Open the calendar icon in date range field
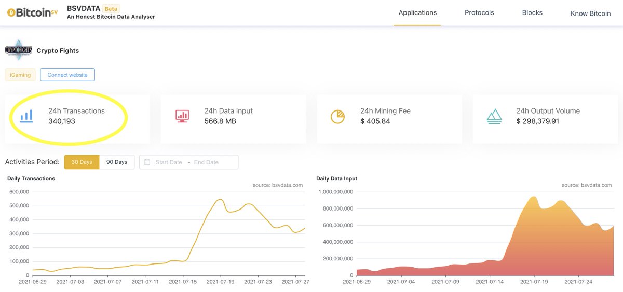The width and height of the screenshot is (623, 292). [x=147, y=162]
